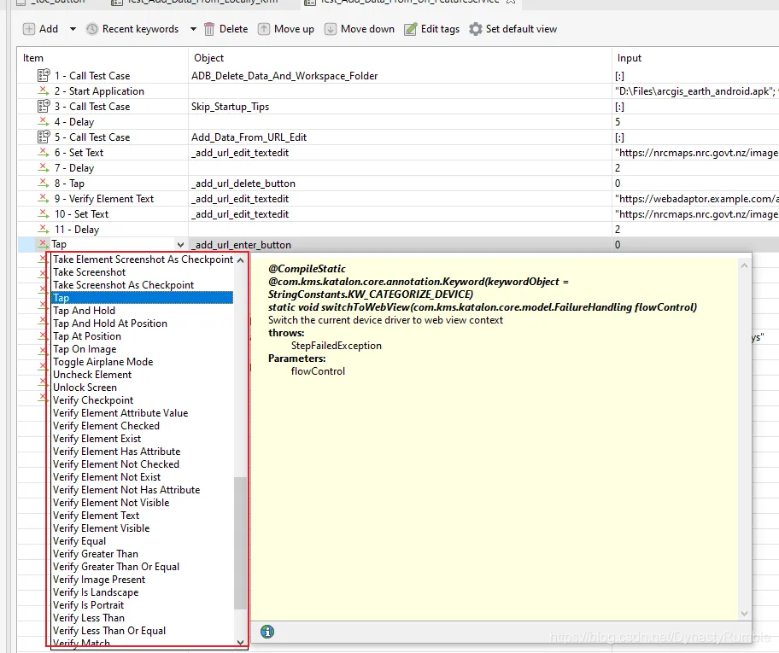Select Verify Greater Than Or Equal keyword
The height and width of the screenshot is (653, 779).
click(x=143, y=567)
